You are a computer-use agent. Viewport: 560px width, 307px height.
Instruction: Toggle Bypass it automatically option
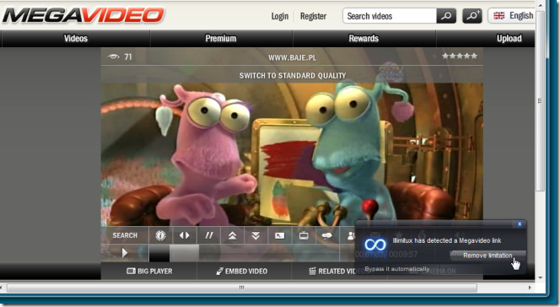point(397,269)
